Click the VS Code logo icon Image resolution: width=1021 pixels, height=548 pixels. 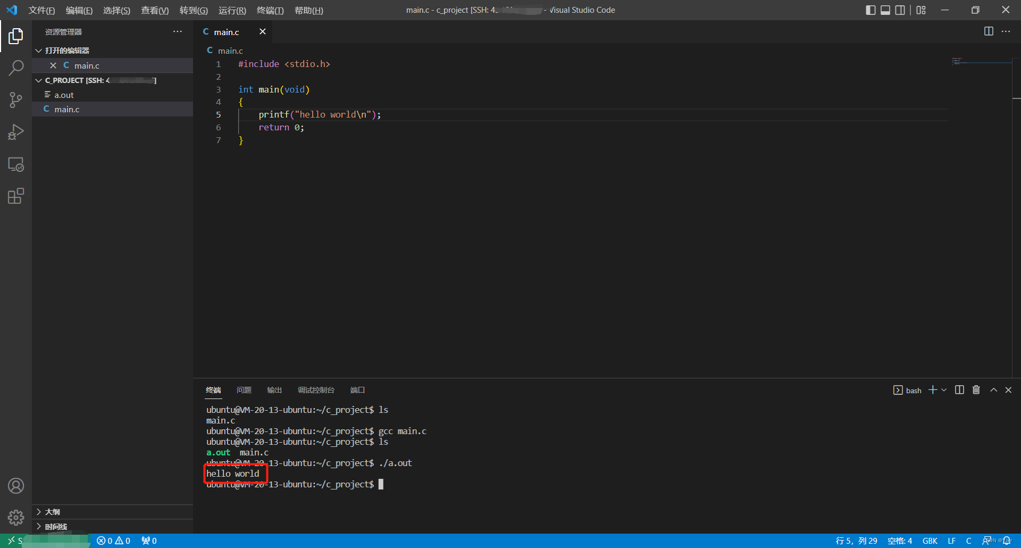point(12,10)
